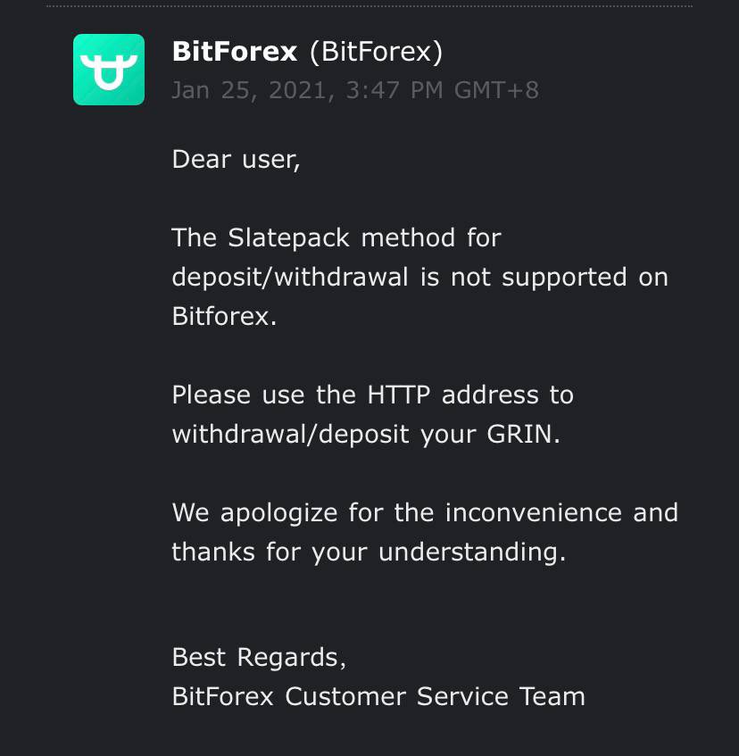The height and width of the screenshot is (756, 739).
Task: Click the word 'HTTP' in the message
Action: pyautogui.click(x=399, y=395)
